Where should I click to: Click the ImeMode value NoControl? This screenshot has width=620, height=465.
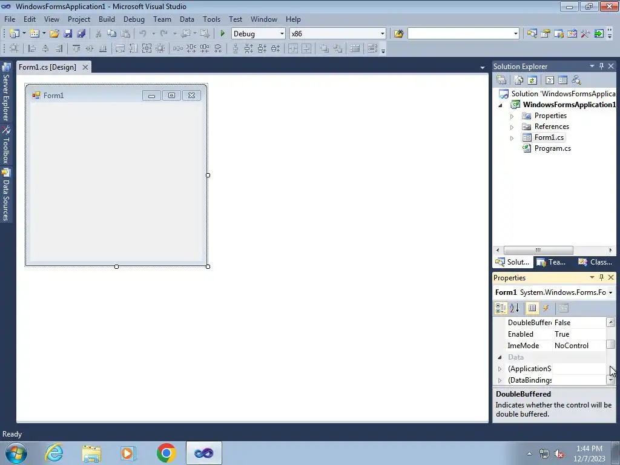click(x=579, y=346)
